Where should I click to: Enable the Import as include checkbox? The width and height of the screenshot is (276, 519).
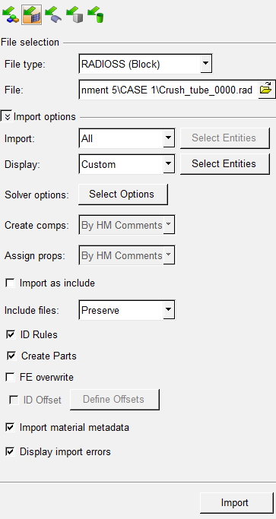point(11,283)
